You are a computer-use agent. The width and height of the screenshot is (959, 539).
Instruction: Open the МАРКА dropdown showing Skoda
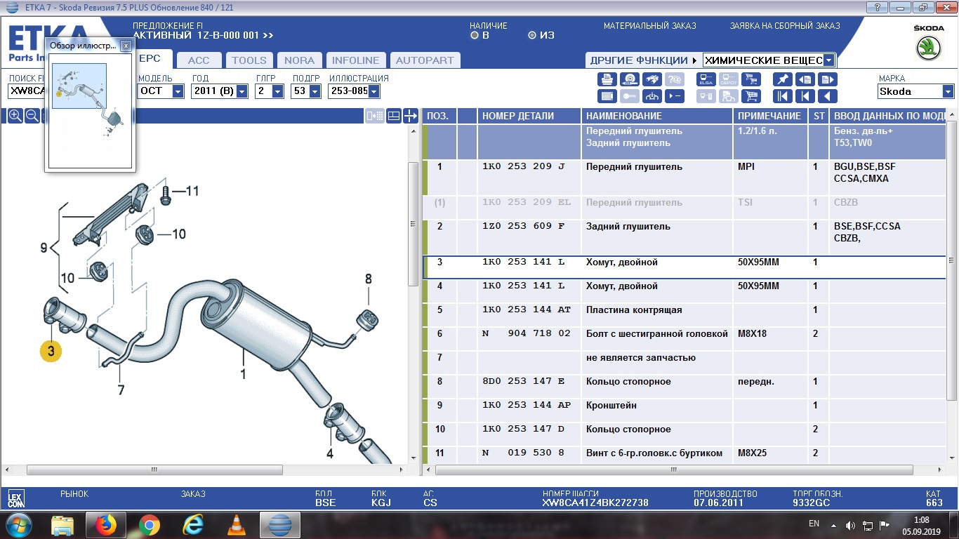click(948, 91)
